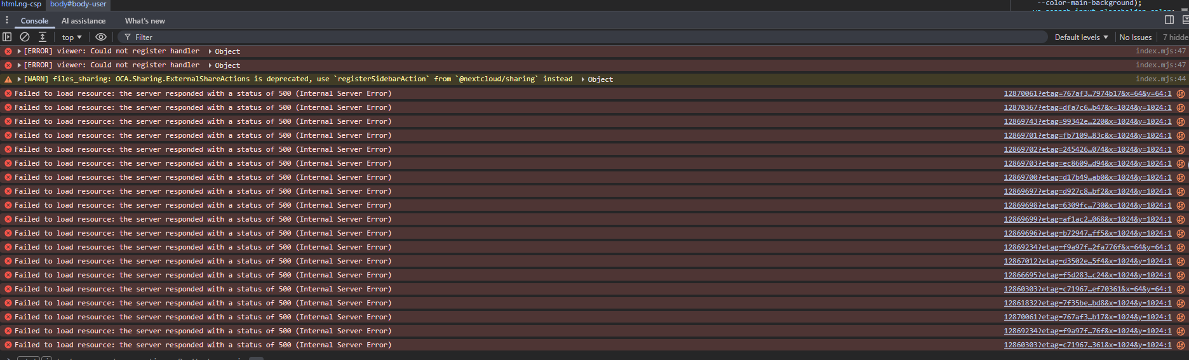This screenshot has height=360, width=1189.
Task: Expand the first viewer ERROR message
Action: click(19, 51)
